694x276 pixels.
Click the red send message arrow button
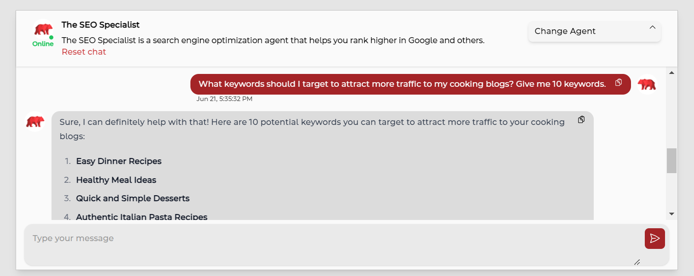tap(654, 238)
